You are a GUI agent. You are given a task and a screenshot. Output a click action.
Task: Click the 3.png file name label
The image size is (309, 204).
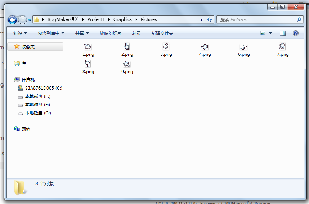(x=166, y=54)
